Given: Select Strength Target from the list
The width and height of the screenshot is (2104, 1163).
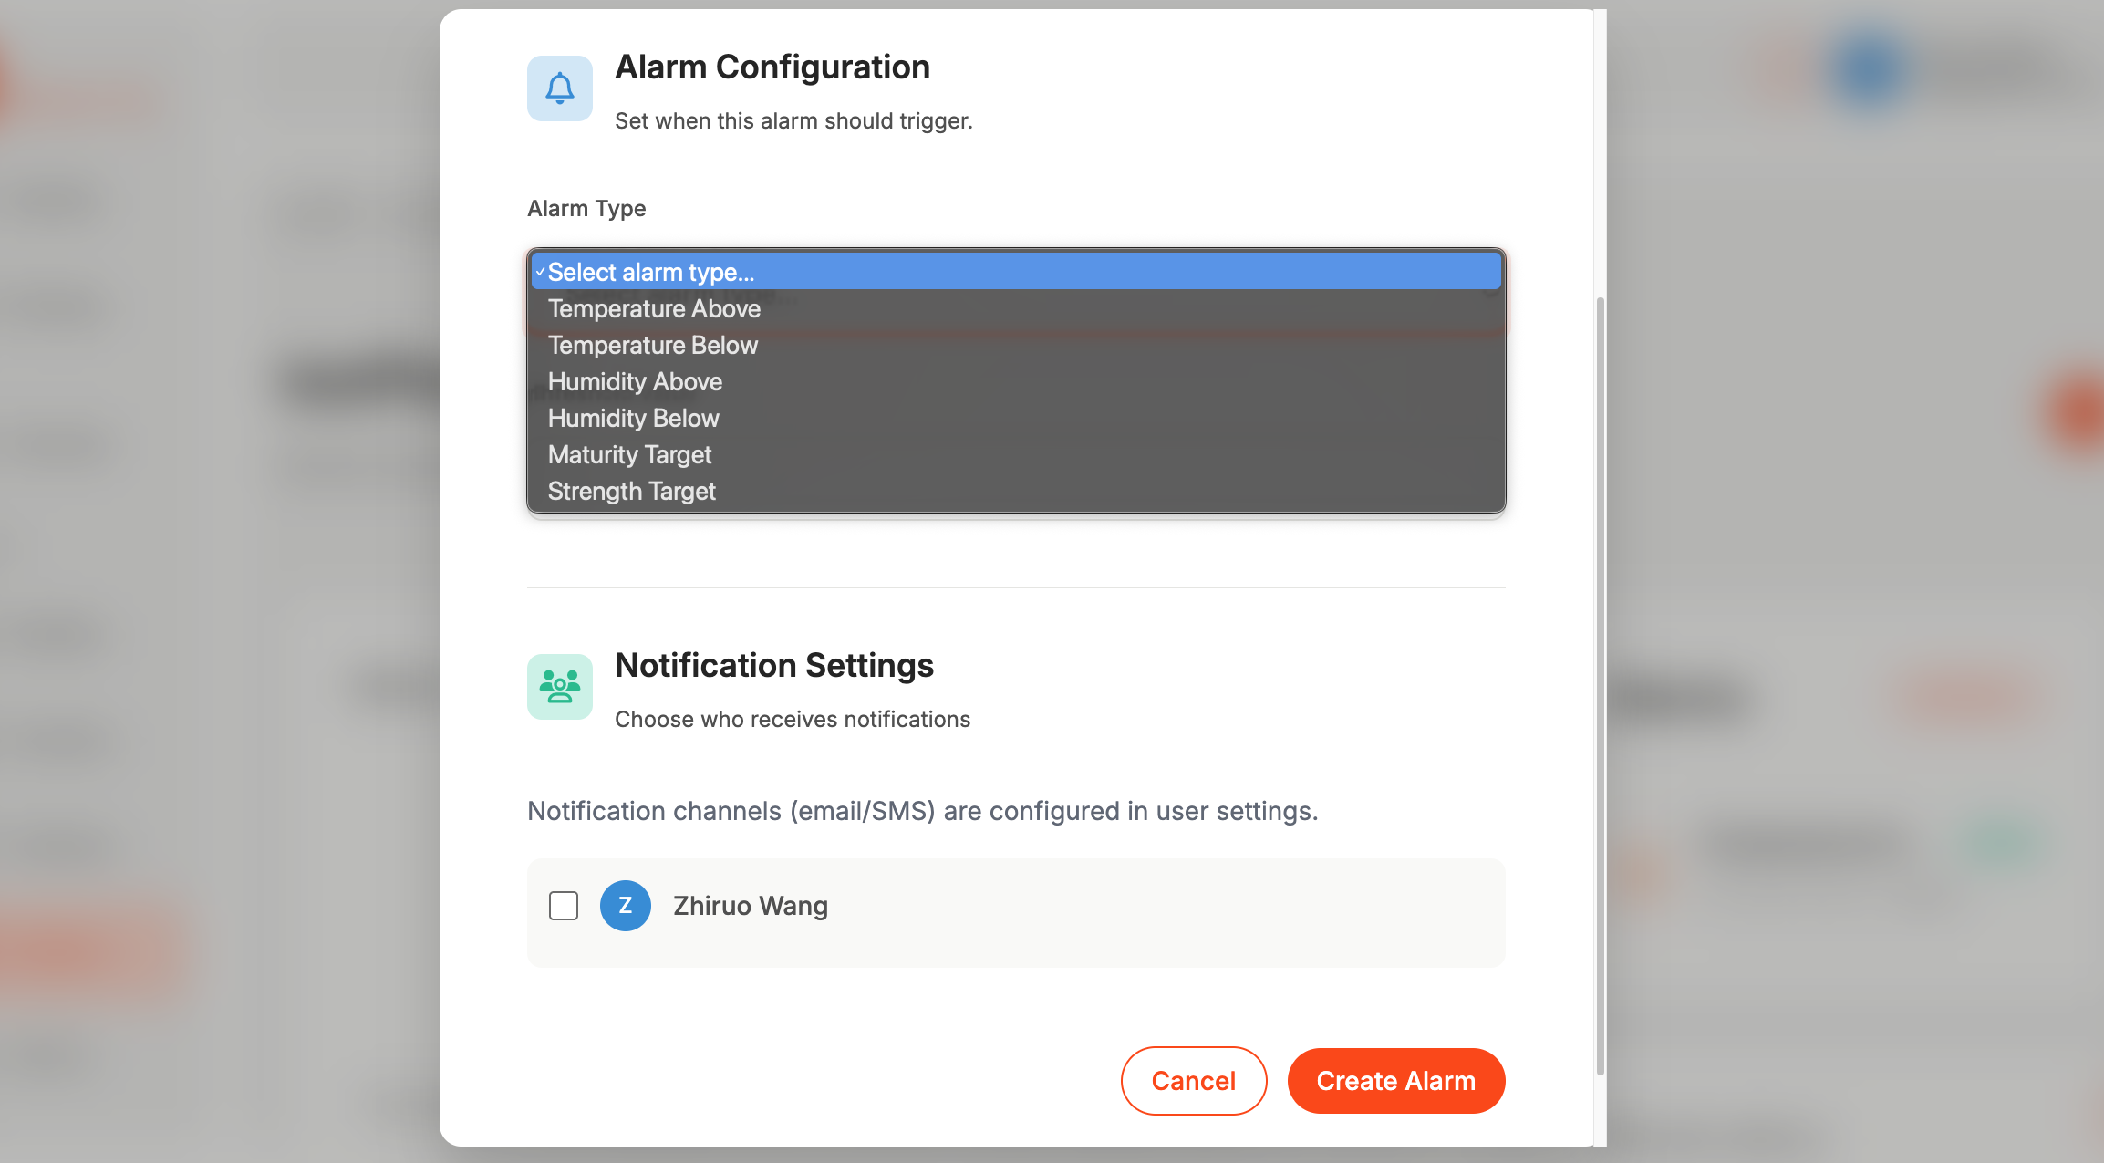Looking at the screenshot, I should [631, 492].
